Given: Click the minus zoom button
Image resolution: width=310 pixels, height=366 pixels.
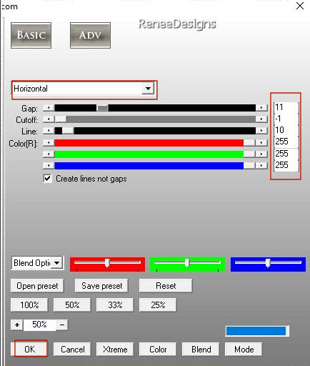Looking at the screenshot, I should point(62,325).
